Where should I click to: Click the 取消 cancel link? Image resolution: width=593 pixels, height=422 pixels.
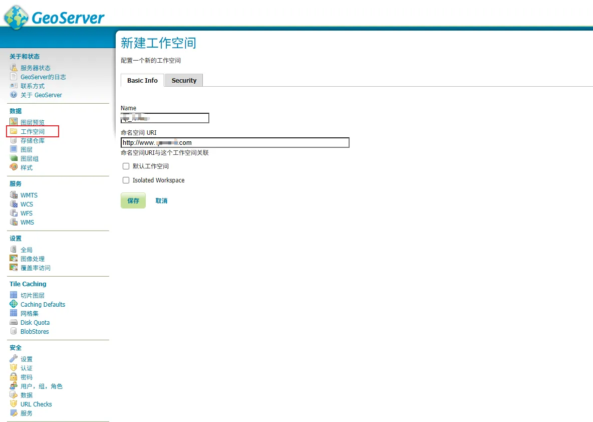click(161, 201)
